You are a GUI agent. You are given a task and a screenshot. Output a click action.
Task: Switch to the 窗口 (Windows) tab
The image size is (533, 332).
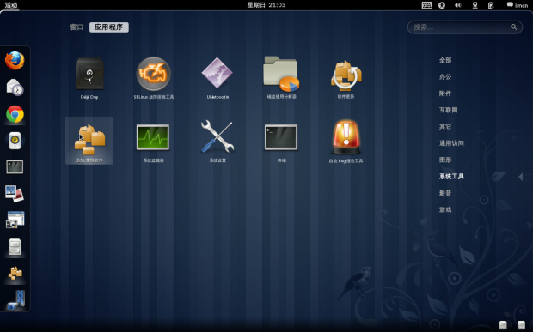pos(77,27)
